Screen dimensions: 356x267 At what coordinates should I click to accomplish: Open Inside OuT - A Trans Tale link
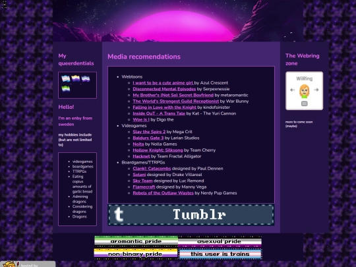click(x=159, y=113)
